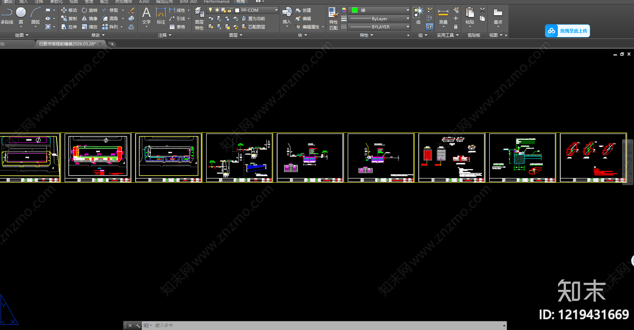Image resolution: width=634 pixels, height=330 pixels.
Task: Toggle the highlighted group selection button
Action: [430, 27]
